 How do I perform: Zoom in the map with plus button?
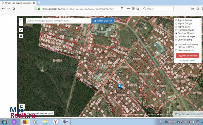pos(21,20)
